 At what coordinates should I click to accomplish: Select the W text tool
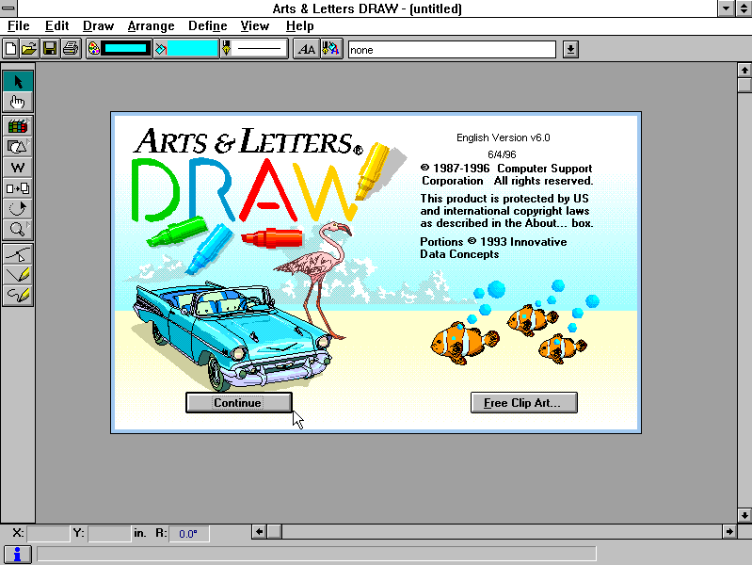18,168
